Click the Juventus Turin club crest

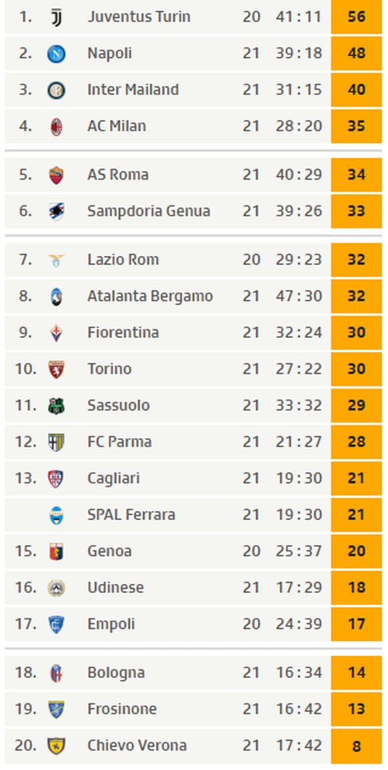click(x=57, y=17)
